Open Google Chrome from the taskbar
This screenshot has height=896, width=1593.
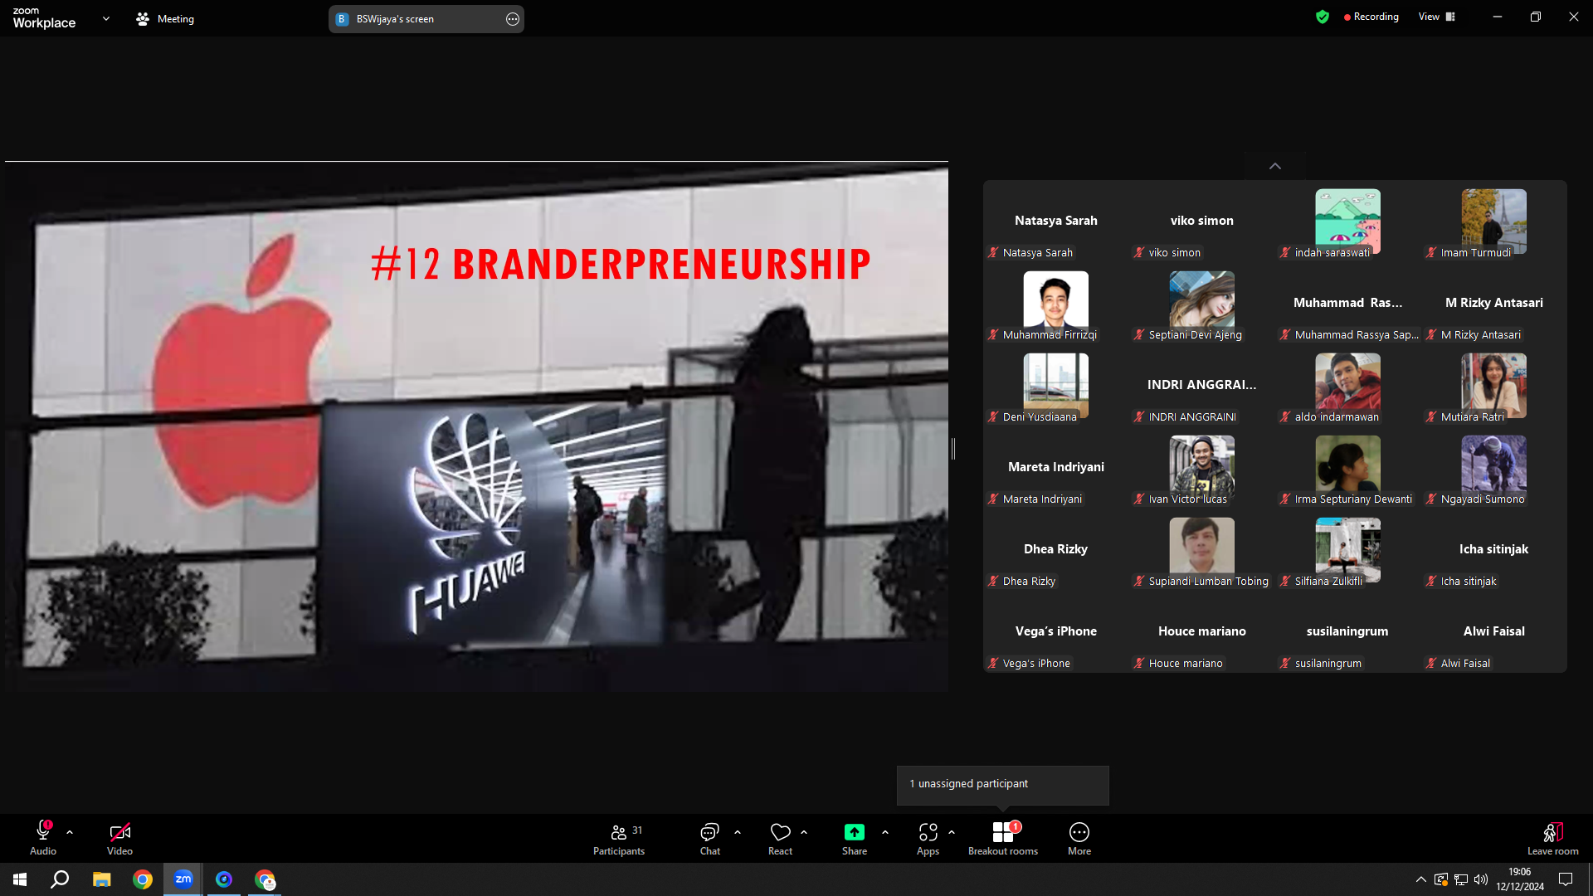coord(143,879)
